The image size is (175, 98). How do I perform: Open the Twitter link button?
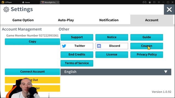coord(77,46)
